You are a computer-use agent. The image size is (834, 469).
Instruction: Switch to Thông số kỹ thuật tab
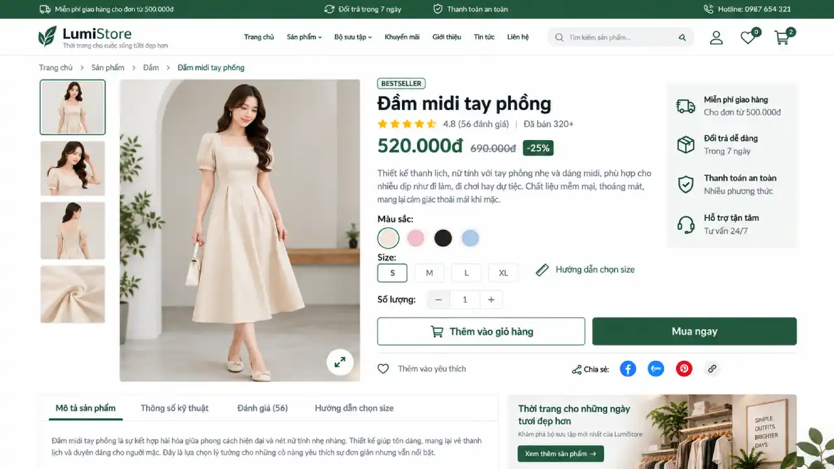(x=175, y=408)
